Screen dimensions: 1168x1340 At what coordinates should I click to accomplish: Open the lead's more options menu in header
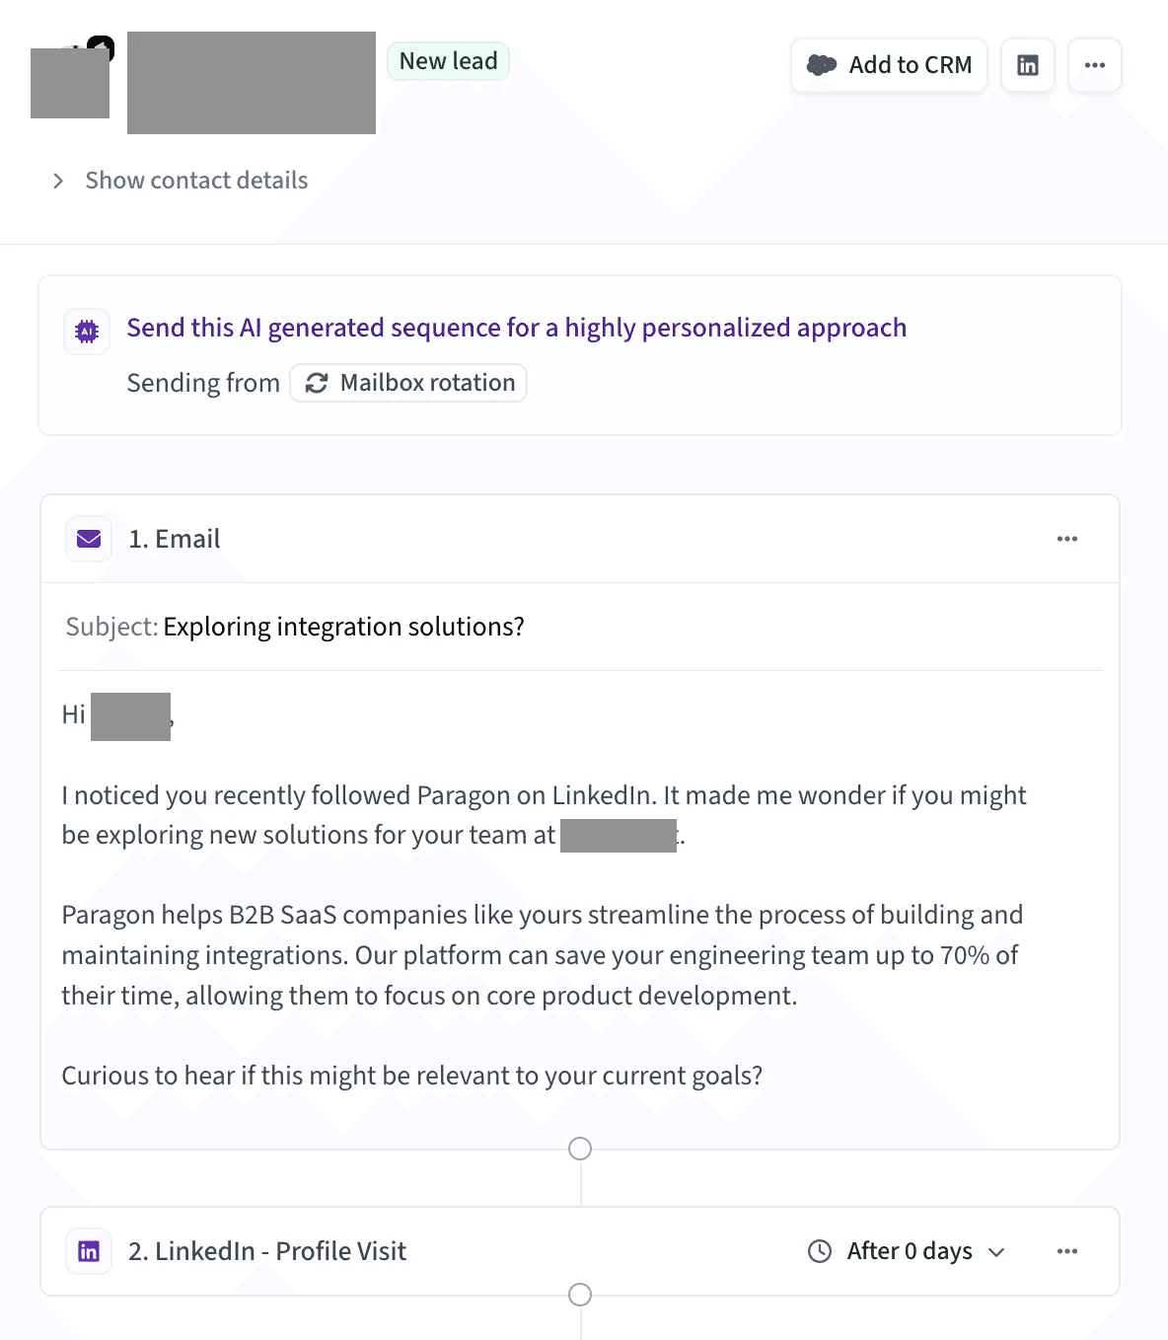[x=1094, y=65]
